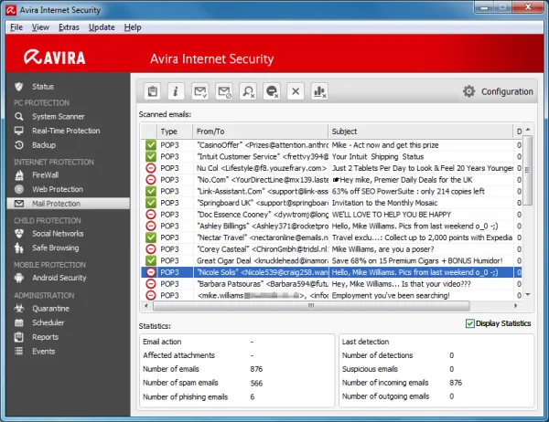549x422 pixels.
Task: Click the envelope with checkmark toolbar icon
Action: 199,91
